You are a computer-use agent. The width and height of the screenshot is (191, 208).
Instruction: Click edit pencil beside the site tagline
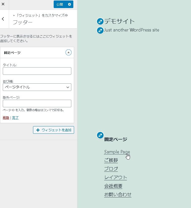click(x=100, y=30)
